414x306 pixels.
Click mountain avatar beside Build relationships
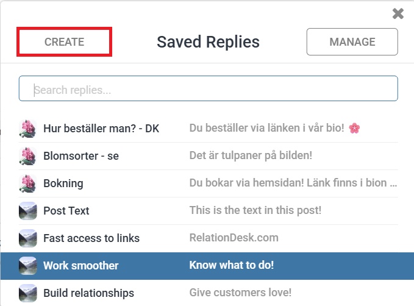(x=27, y=293)
